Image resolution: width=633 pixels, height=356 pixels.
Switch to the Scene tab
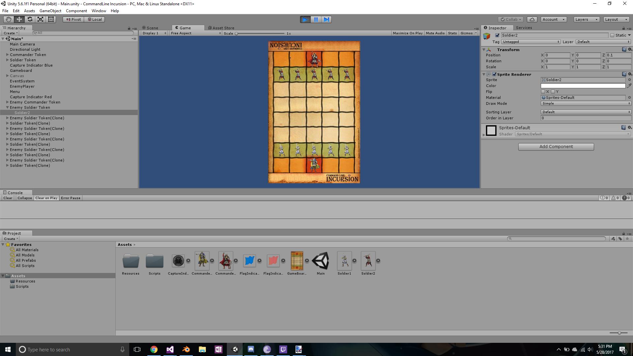[150, 28]
